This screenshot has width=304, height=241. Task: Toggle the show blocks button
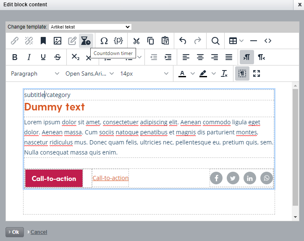pos(242,73)
